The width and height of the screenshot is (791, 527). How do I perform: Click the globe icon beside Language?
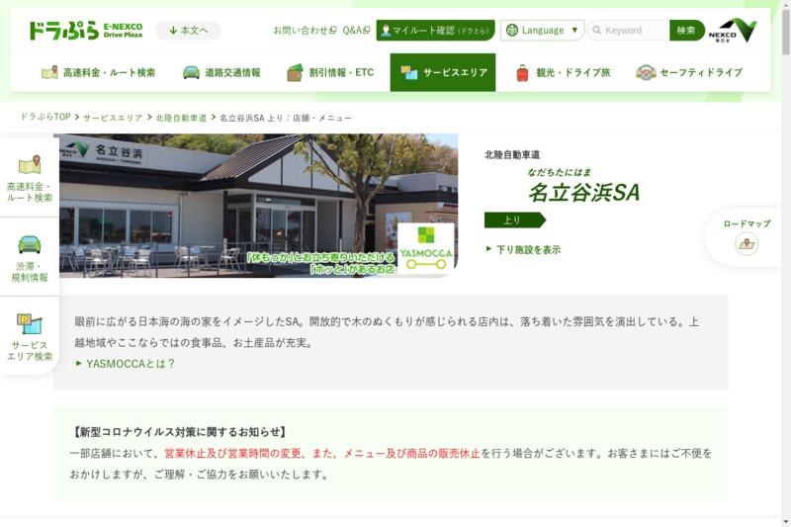[511, 31]
